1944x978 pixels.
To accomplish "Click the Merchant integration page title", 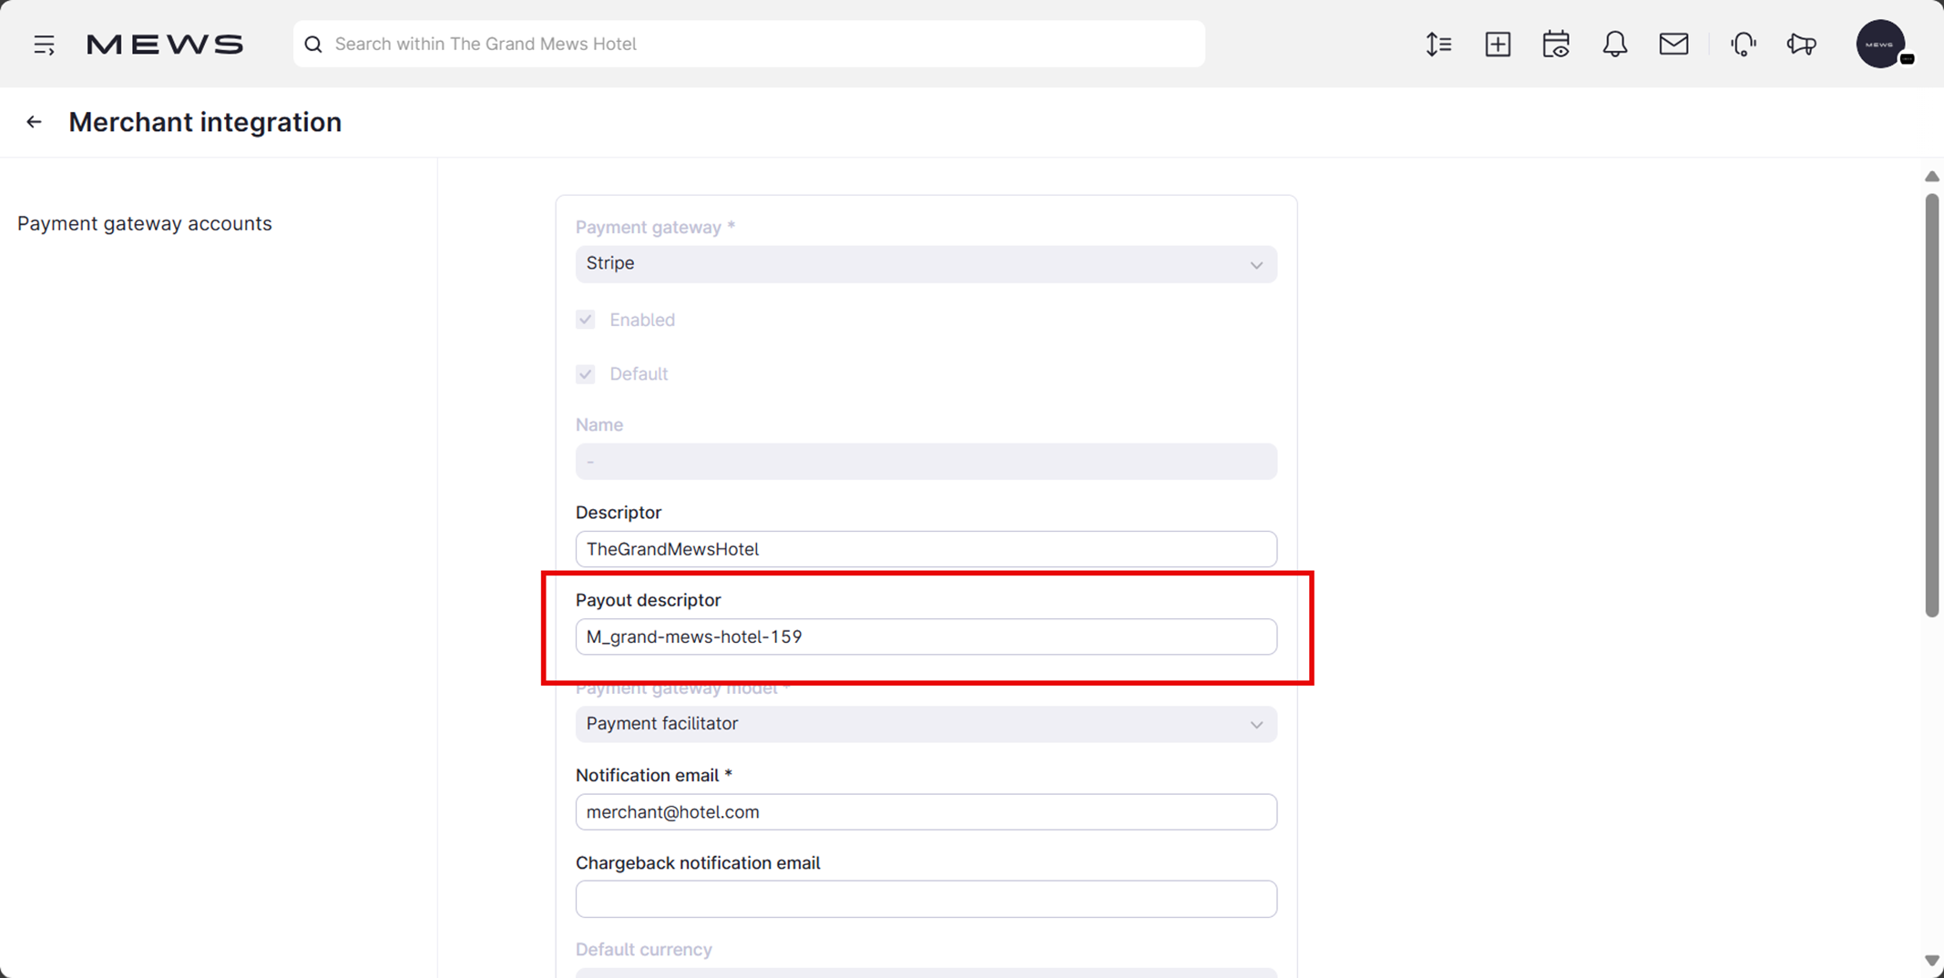I will coord(205,122).
